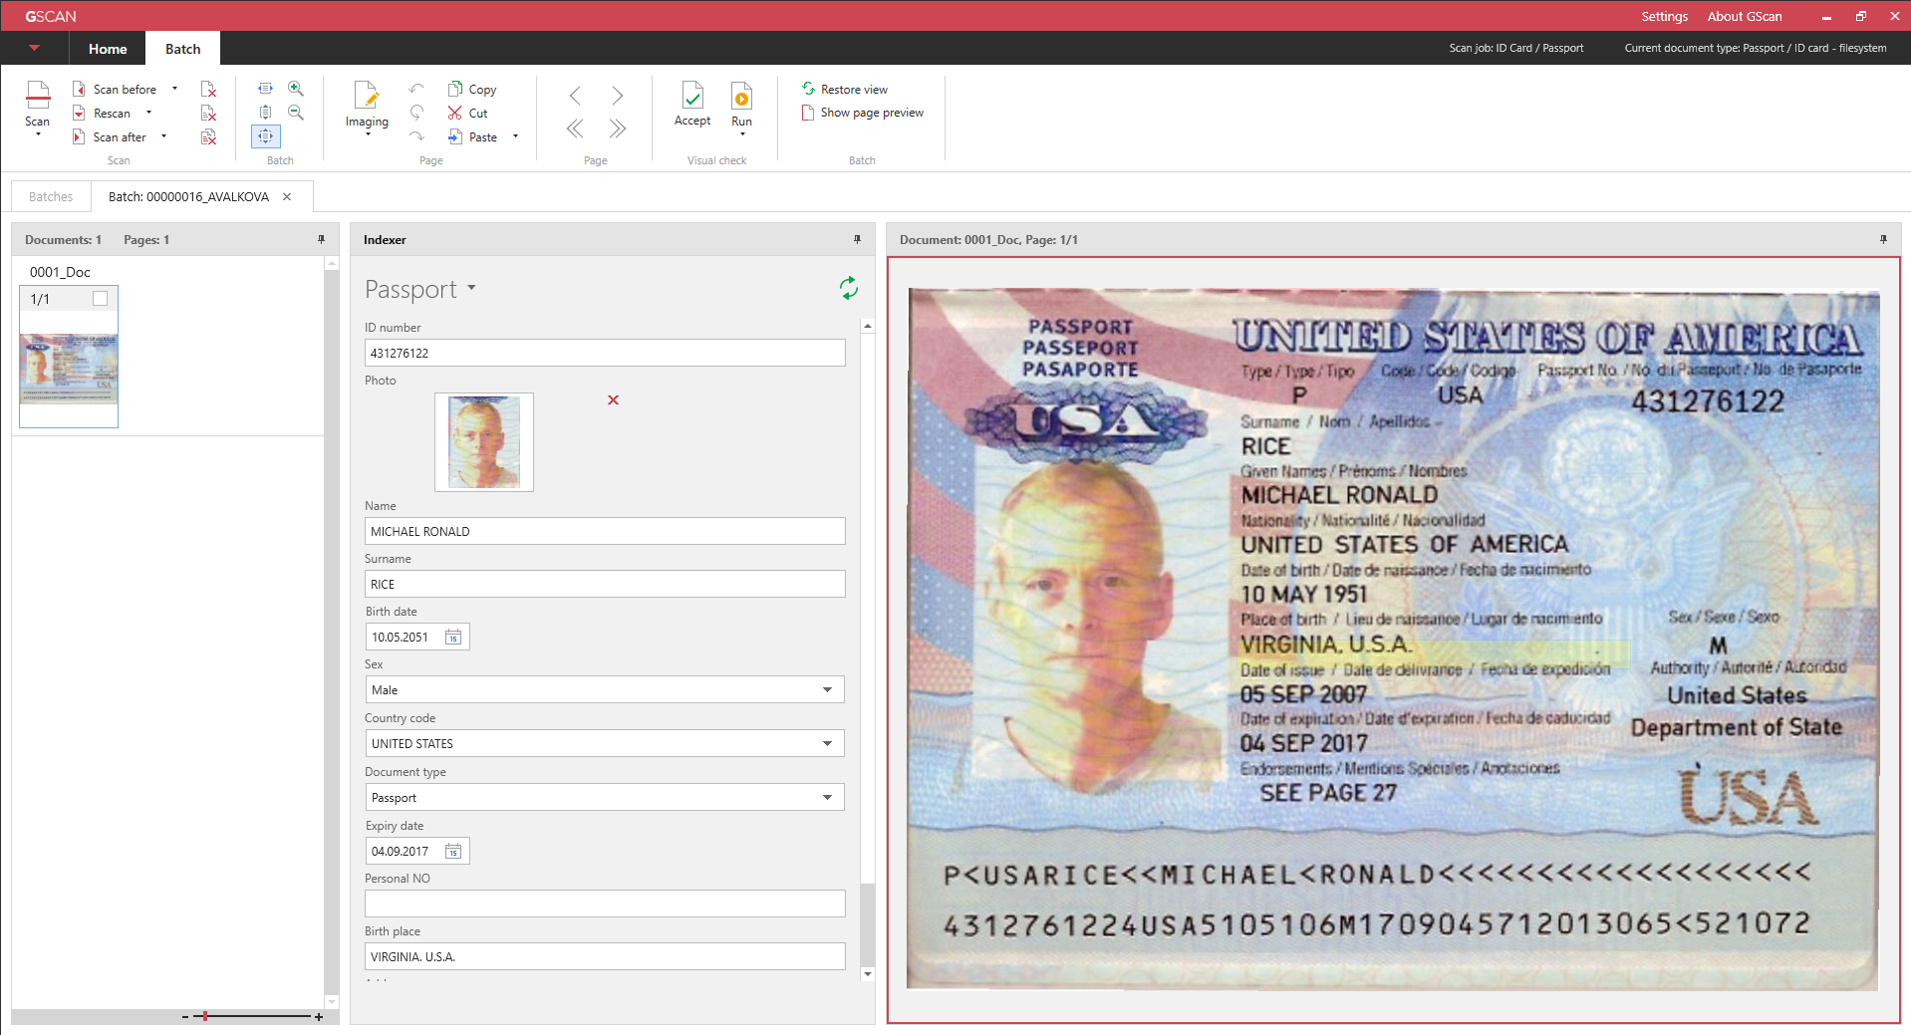Screen dimensions: 1911x1035
Task: Select the Batch: 00000016_AVALKOVA tab
Action: coord(188,196)
